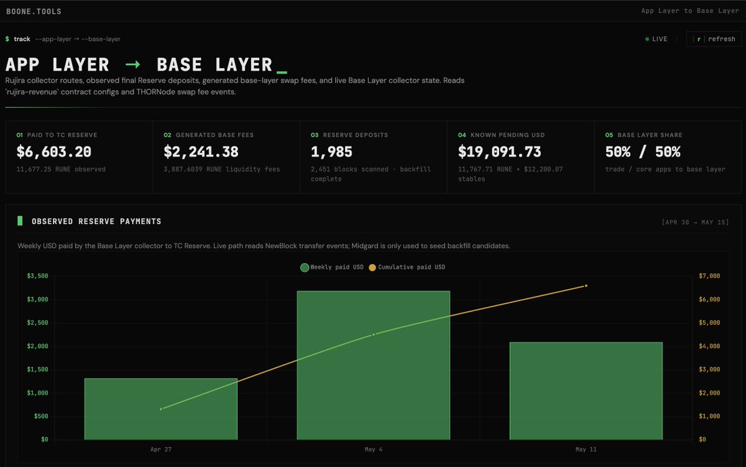Toggle Weekly paid USD legend series
Screen dimensions: 746x467
tap(332, 267)
